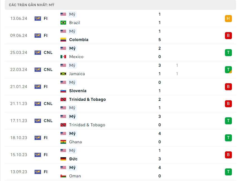The image size is (240, 181).
Task: Click the FI league label on 18.10.23
Action: (46, 138)
